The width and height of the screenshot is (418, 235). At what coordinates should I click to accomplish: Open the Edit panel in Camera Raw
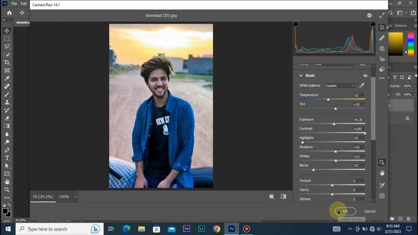click(x=382, y=27)
